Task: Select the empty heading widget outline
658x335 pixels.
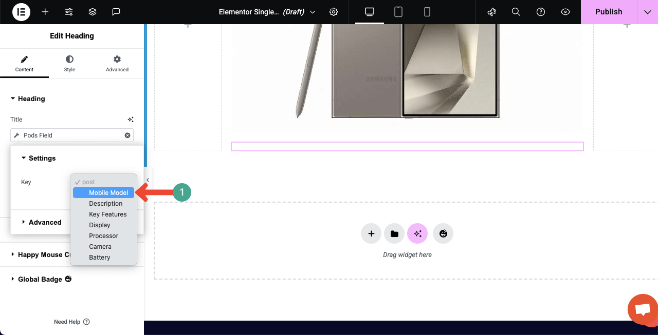Action: [407, 147]
